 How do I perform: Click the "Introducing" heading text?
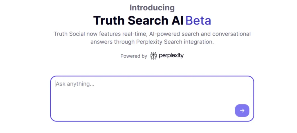152,8
